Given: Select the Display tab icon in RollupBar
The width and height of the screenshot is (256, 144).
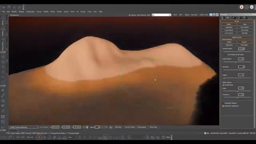Looking at the screenshot, I should click(239, 18).
